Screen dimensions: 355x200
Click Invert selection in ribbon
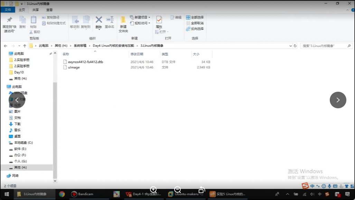[195, 29]
